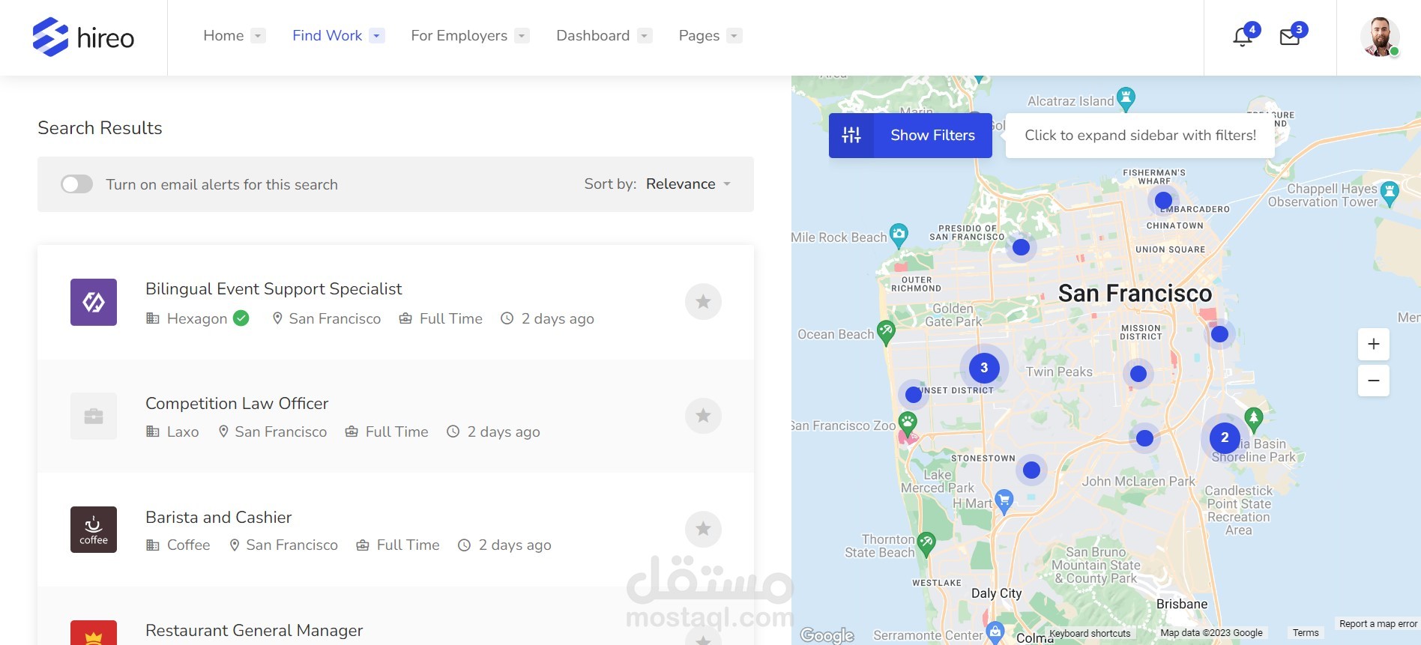Zoom in on the map
The width and height of the screenshot is (1421, 645).
[1374, 344]
